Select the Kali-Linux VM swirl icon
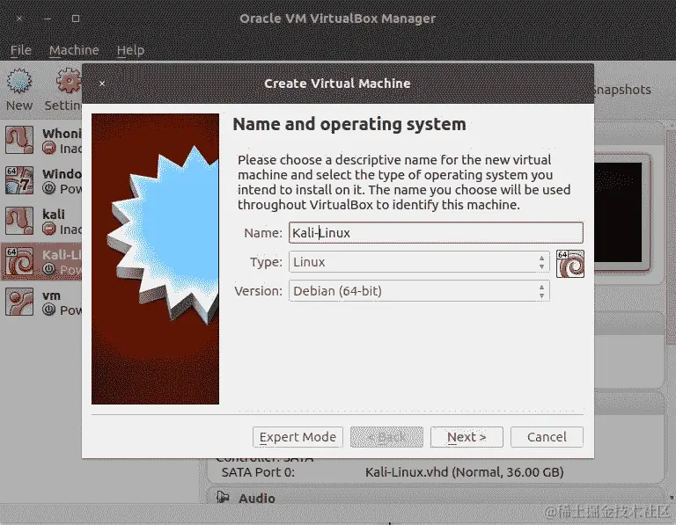 (19, 261)
